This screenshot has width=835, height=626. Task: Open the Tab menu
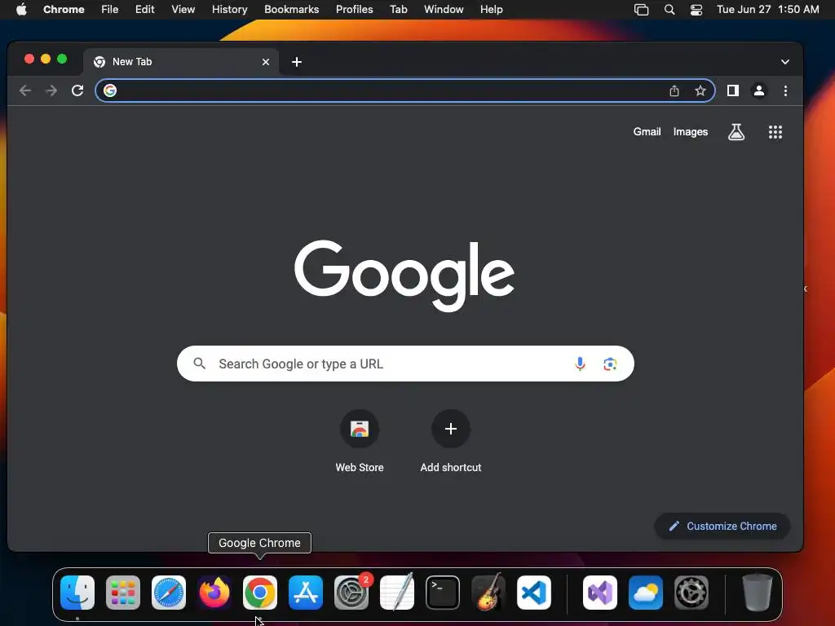(x=398, y=10)
